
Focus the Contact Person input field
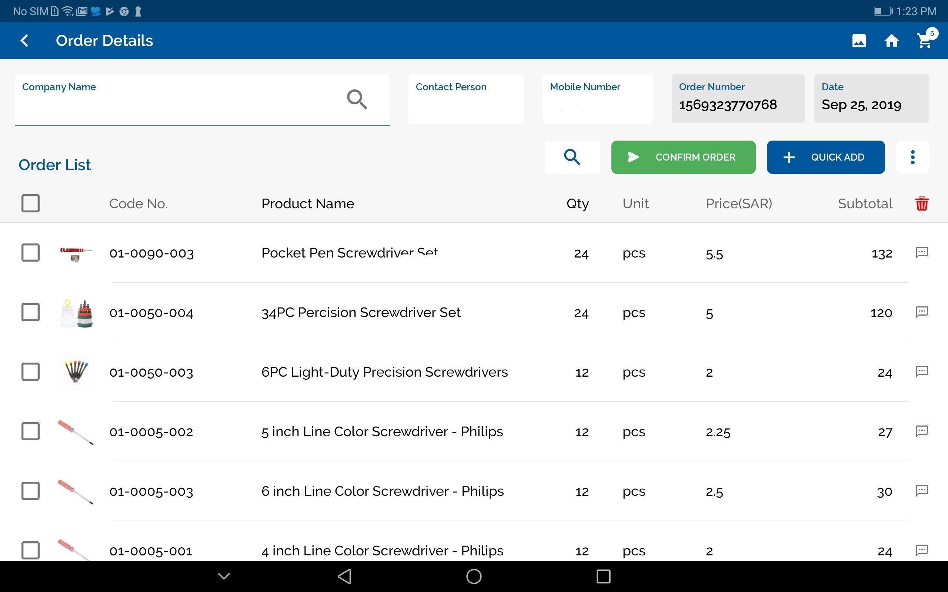click(x=465, y=105)
